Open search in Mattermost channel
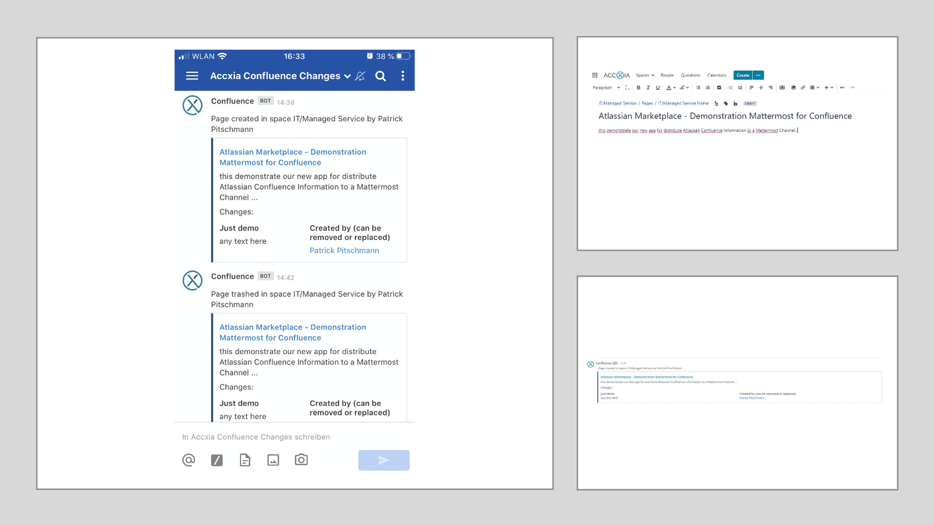The image size is (934, 525). 381,76
